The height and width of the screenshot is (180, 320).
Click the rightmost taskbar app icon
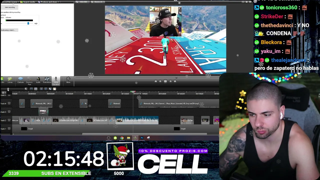148,138
